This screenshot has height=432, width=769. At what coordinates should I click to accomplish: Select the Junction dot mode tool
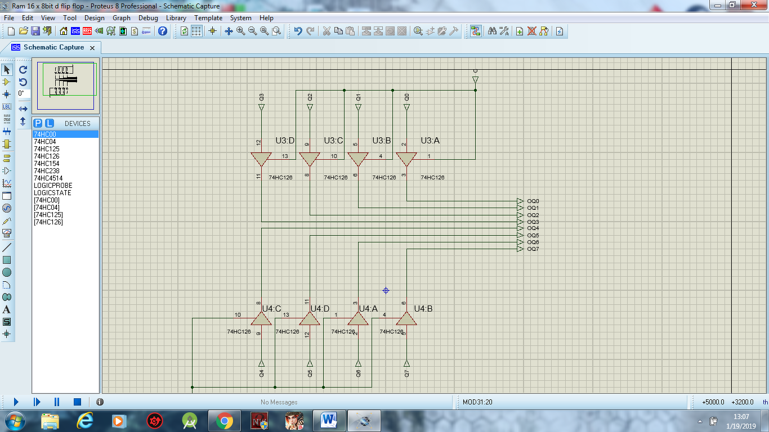click(7, 94)
